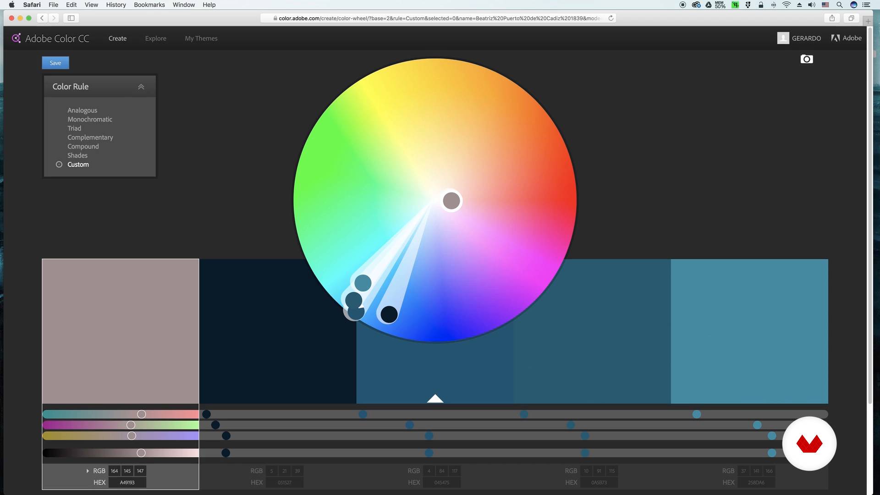Expand the RGB color mode triangle
This screenshot has height=495, width=880.
point(88,471)
